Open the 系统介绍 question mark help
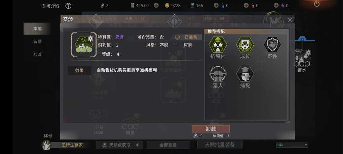The image size is (343, 154). (x=68, y=6)
